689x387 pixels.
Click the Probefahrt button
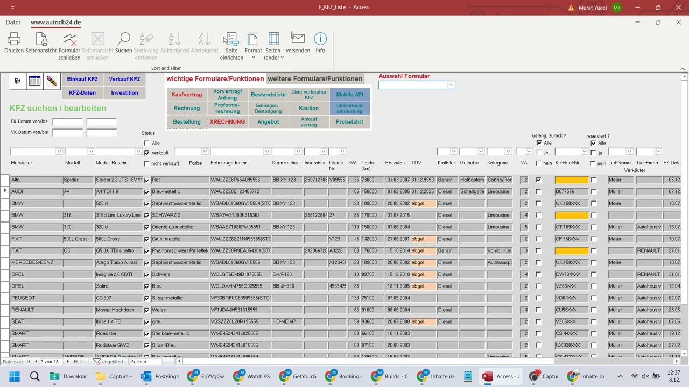click(350, 122)
